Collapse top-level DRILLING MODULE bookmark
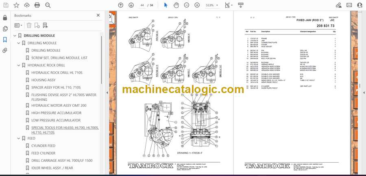Image resolution: width=366 pixels, height=176 pixels. [x=15, y=36]
